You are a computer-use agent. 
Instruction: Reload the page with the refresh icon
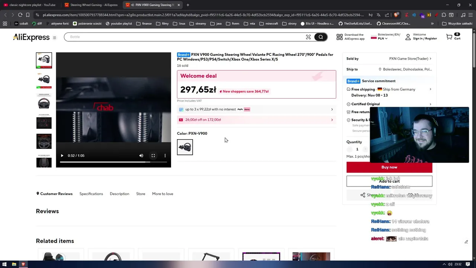20,15
